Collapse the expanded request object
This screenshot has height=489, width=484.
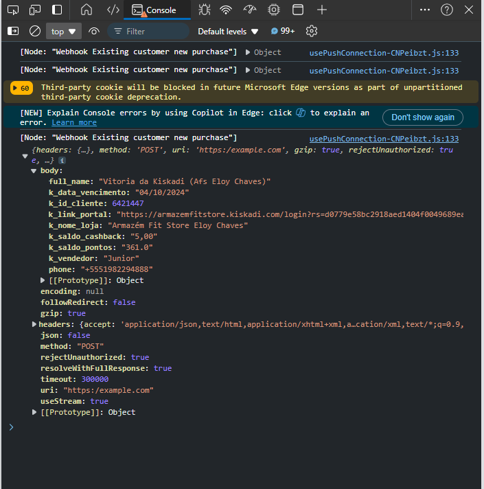point(25,156)
